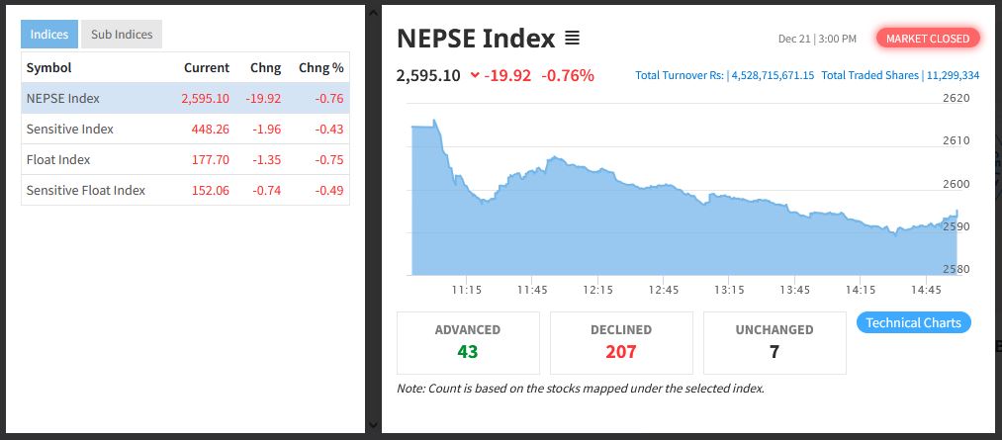
Task: Select the Indices tab
Action: pos(49,35)
